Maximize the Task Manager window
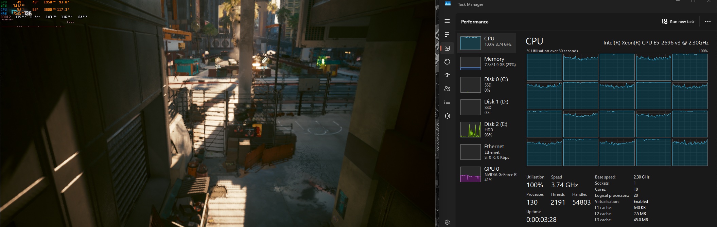This screenshot has height=227, width=717. [693, 1]
